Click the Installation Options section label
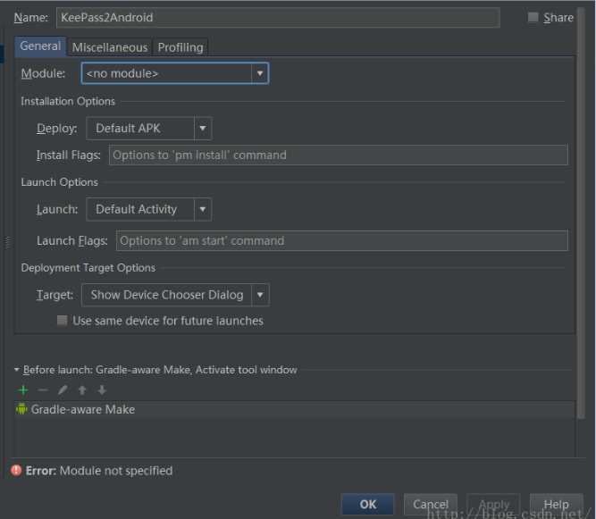596x519 pixels. point(68,101)
